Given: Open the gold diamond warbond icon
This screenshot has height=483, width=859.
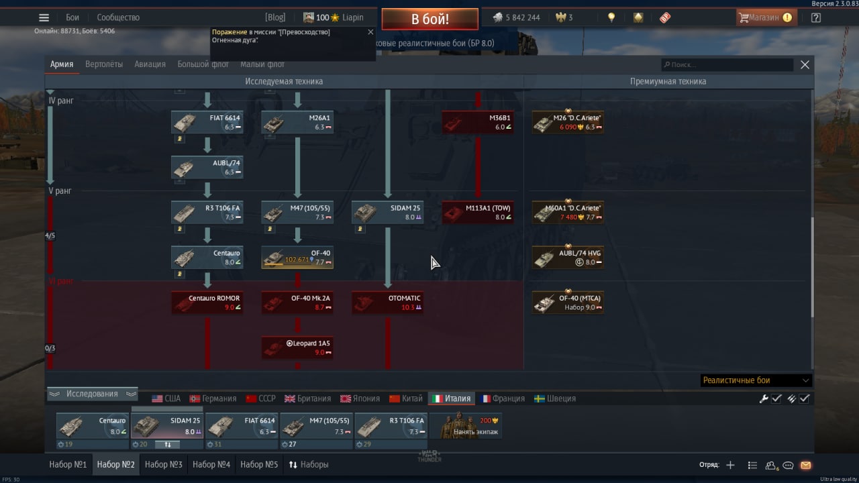Looking at the screenshot, I should click(x=638, y=17).
